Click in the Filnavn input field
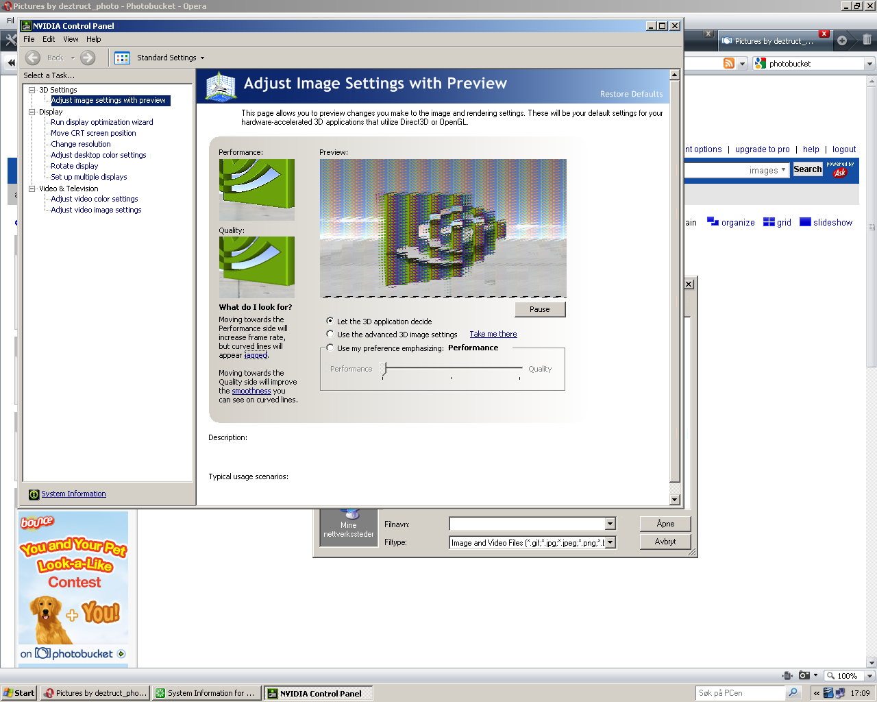The width and height of the screenshot is (877, 702). pos(528,524)
